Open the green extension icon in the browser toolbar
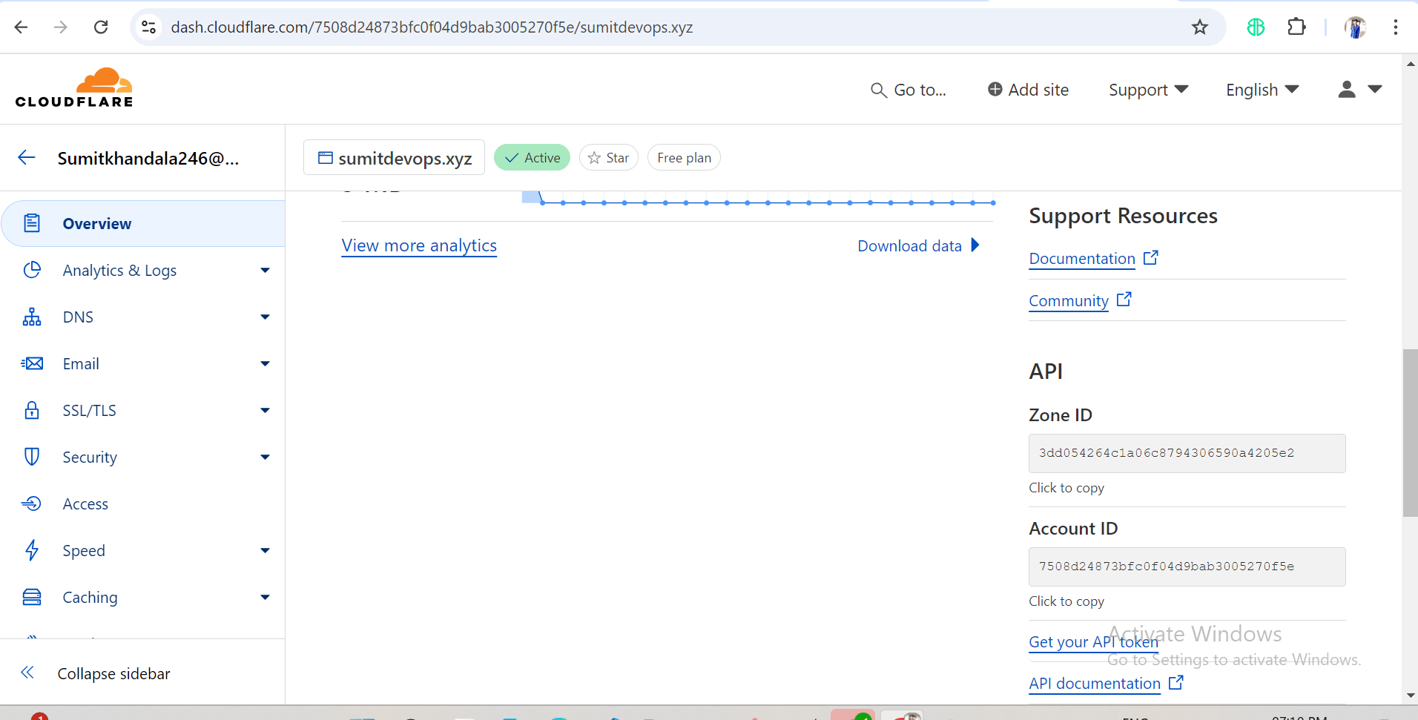Screen dimensions: 1418x720 1256,27
